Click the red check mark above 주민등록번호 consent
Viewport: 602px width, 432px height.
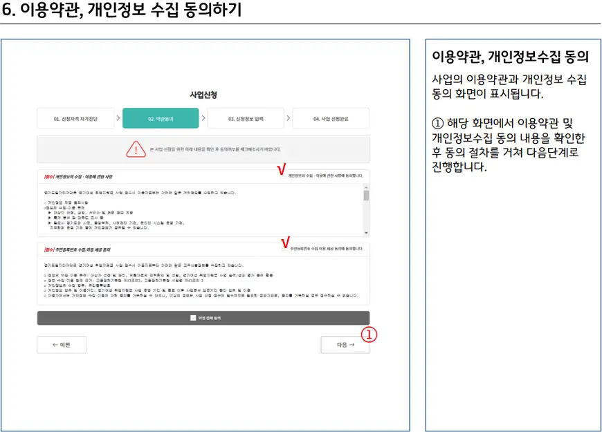tap(284, 242)
